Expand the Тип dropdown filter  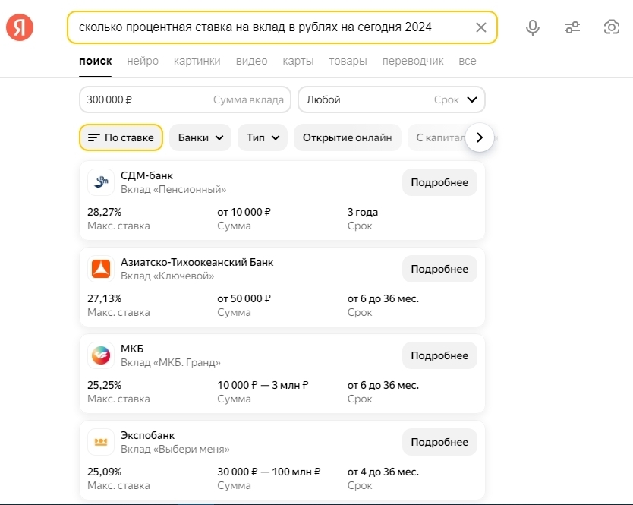263,137
